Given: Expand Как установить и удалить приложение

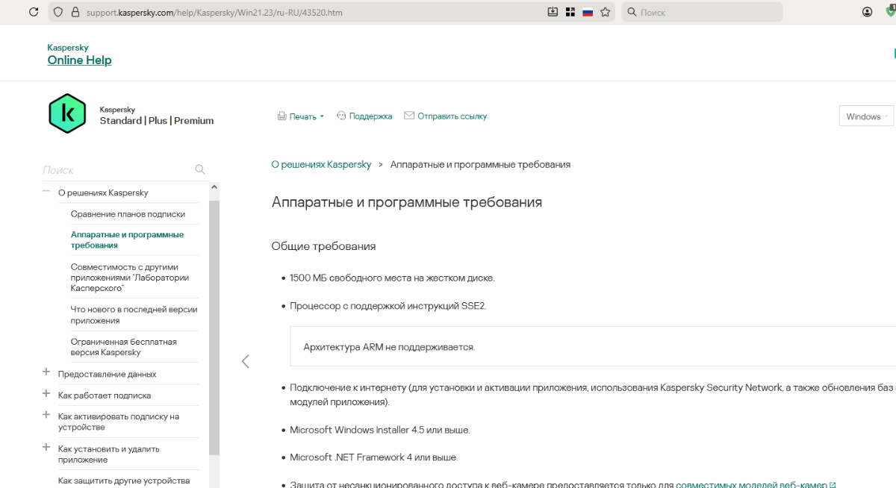Looking at the screenshot, I should (x=46, y=448).
